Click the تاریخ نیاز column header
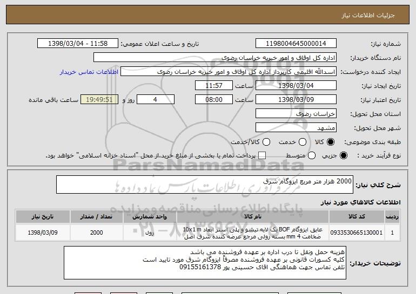 click(x=43, y=217)
